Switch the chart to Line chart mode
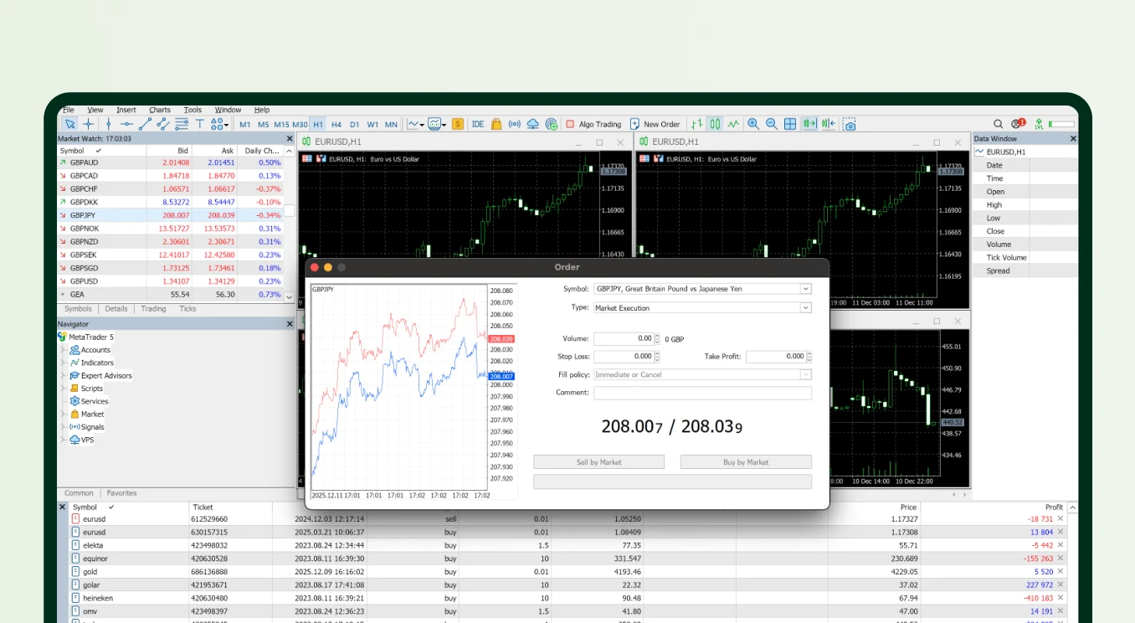This screenshot has height=623, width=1135. coord(735,123)
